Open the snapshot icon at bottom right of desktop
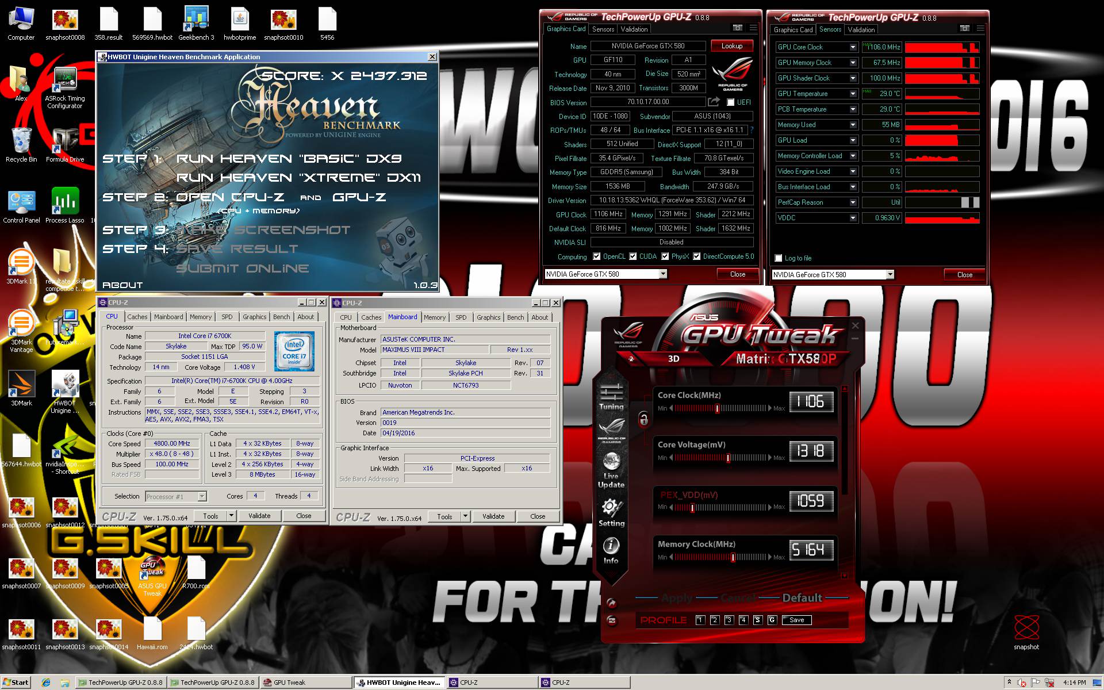 (x=1026, y=632)
